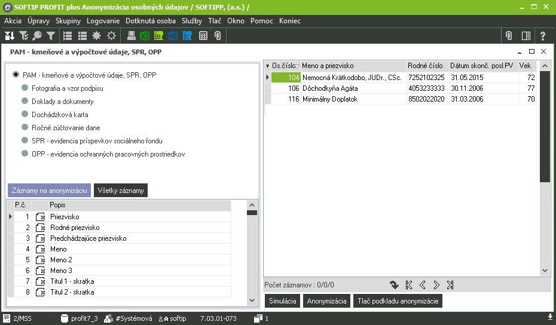556x325 pixels.
Task: Open the help question mark icon
Action: 543,36
